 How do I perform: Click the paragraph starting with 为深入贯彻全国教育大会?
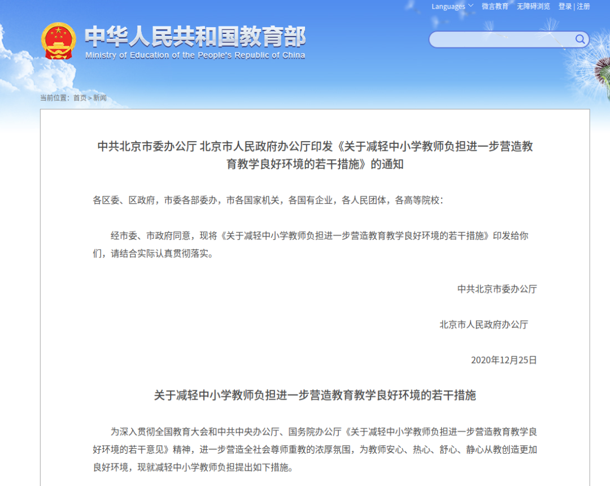tap(315, 449)
